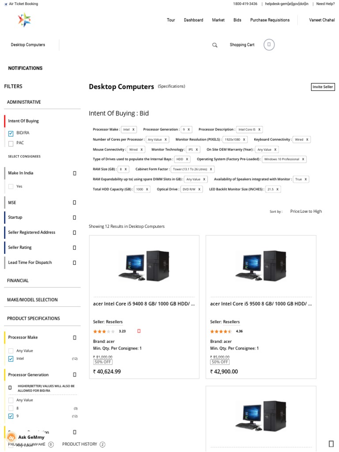The width and height of the screenshot is (339, 452).
Task: Open the Air Ticket Booking link
Action: (x=23, y=4)
